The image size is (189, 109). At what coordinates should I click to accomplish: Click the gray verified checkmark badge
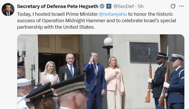click(x=102, y=6)
